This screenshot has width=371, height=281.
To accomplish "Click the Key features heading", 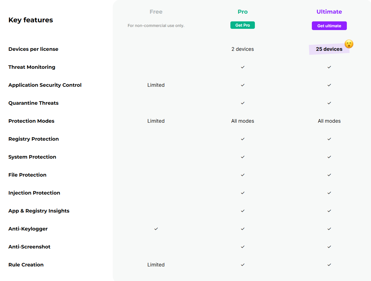I will pyautogui.click(x=31, y=20).
